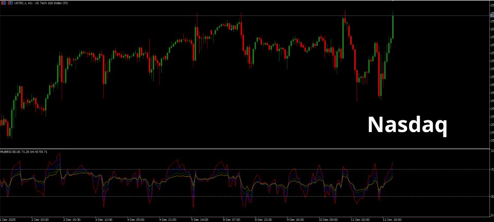Select the '8 Dec 23:00' time axis label

[x=263, y=219]
